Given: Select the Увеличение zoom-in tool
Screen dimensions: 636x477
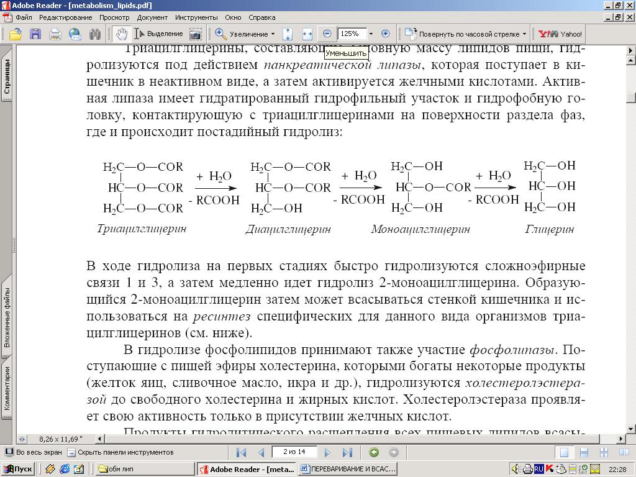Looking at the screenshot, I should [x=241, y=34].
